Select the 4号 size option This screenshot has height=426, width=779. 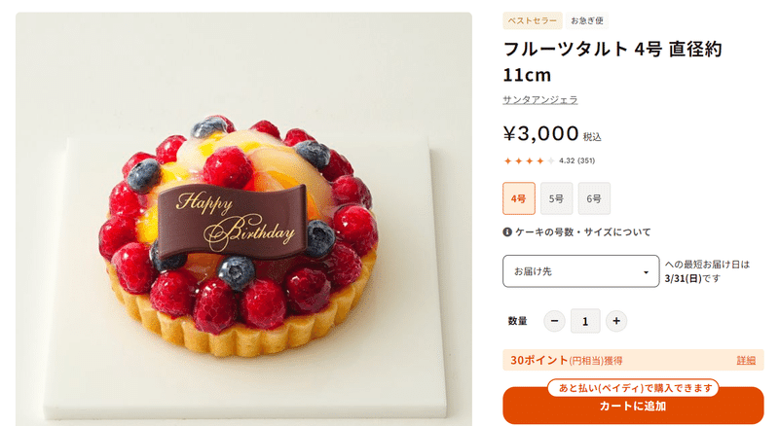tap(519, 198)
